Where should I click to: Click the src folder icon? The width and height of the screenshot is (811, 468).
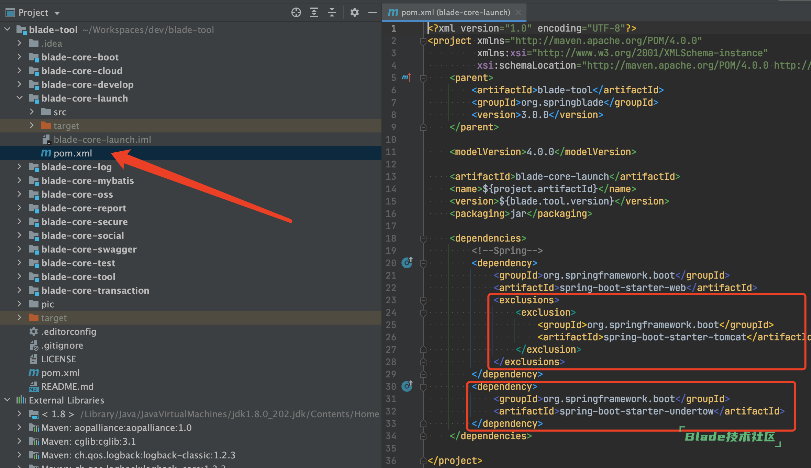[x=46, y=112]
